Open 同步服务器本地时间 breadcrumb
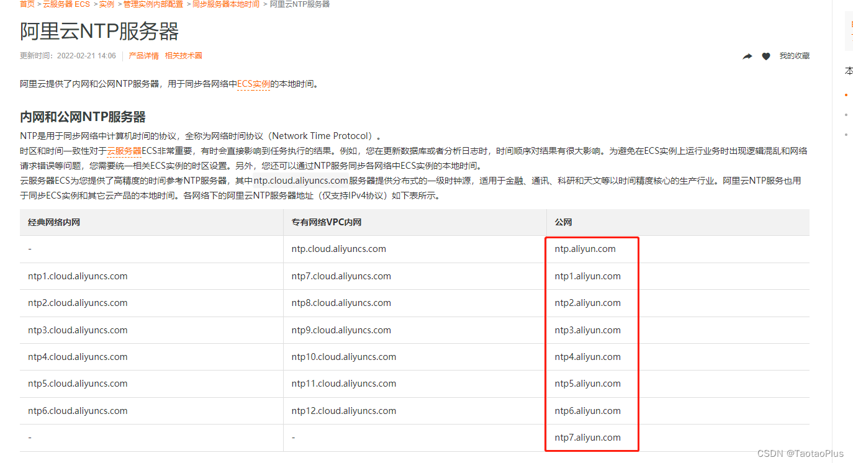853x463 pixels. (x=226, y=4)
